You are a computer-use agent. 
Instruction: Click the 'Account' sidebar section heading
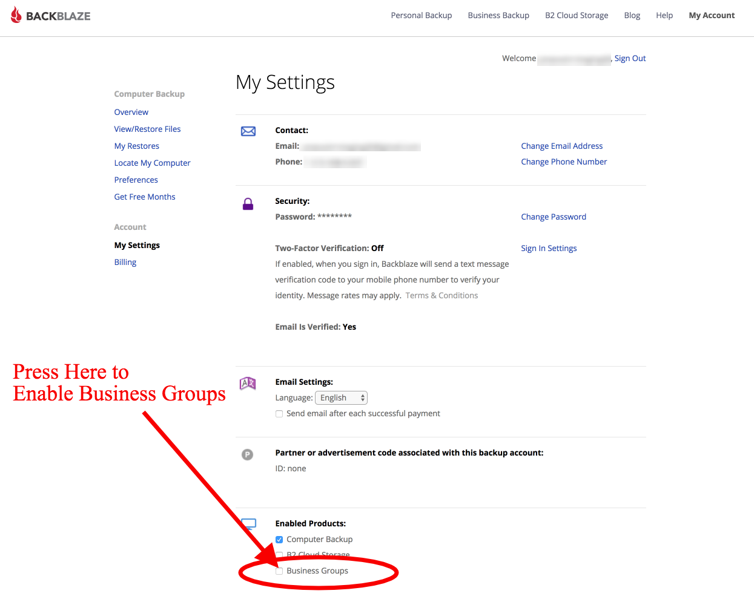point(130,227)
